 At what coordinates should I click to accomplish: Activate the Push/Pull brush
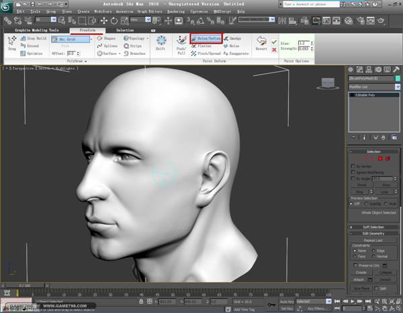click(181, 44)
